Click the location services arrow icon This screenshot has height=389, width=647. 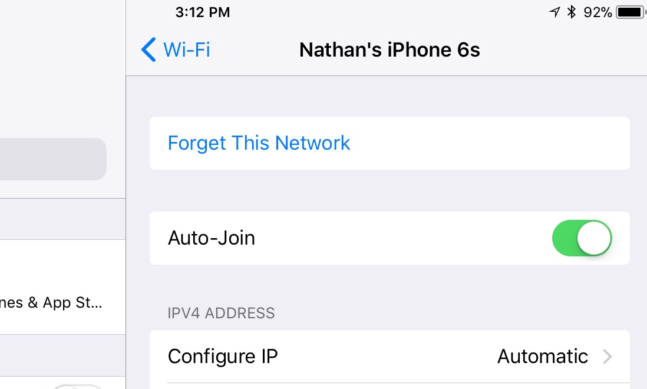[554, 12]
